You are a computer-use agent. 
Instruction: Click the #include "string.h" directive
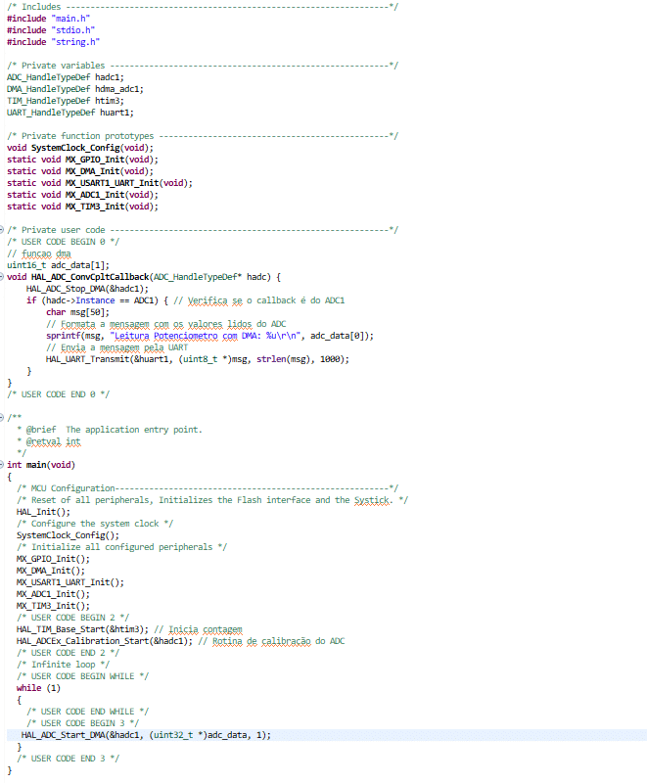(x=57, y=42)
